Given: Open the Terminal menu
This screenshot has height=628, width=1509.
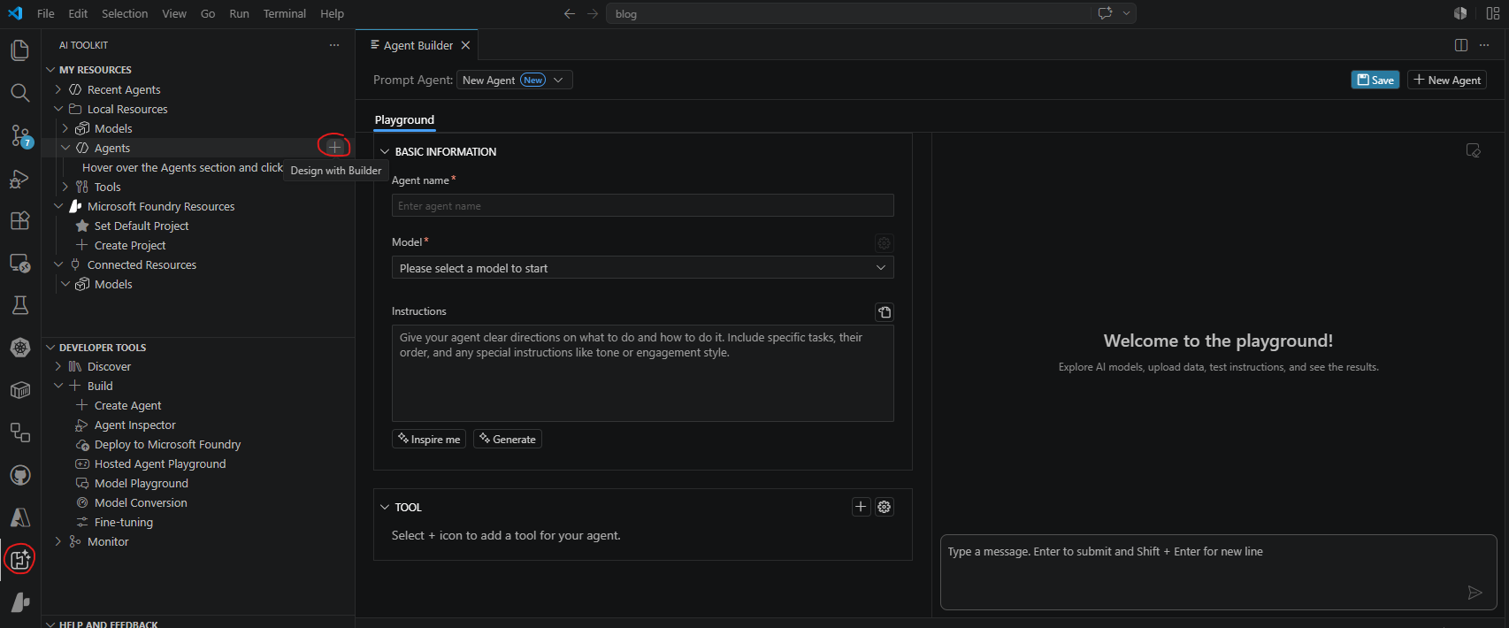Looking at the screenshot, I should (285, 13).
